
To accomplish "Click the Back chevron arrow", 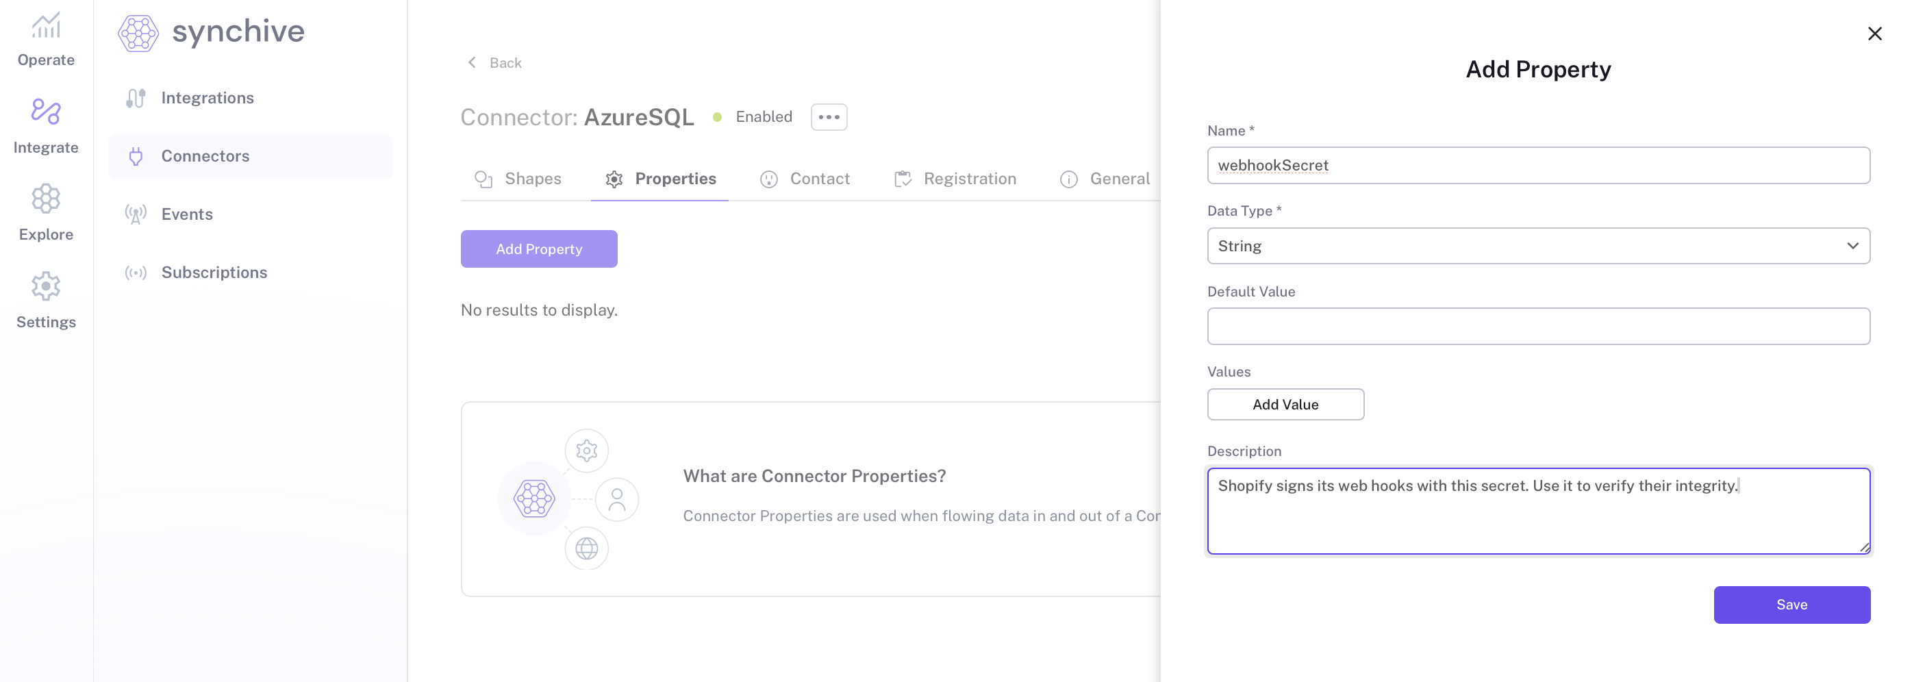I will pos(472,63).
